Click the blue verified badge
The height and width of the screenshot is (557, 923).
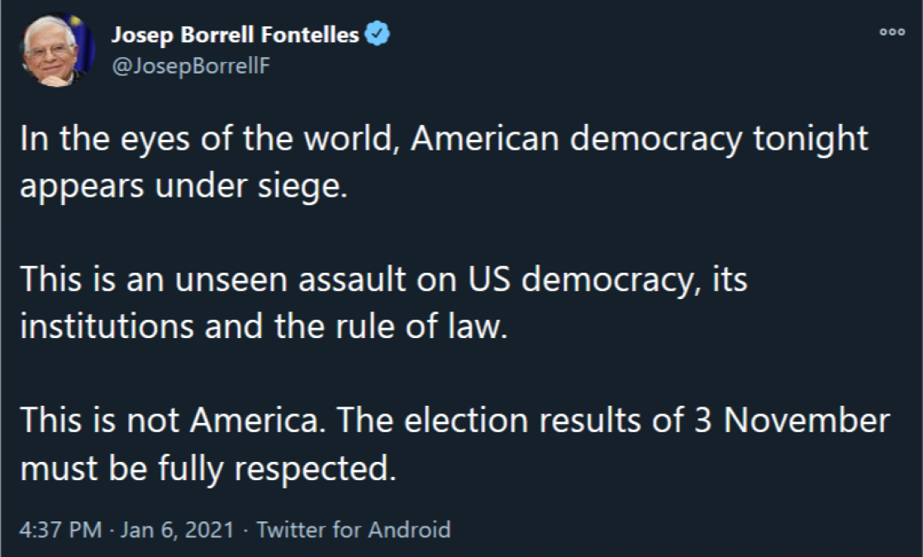point(378,34)
